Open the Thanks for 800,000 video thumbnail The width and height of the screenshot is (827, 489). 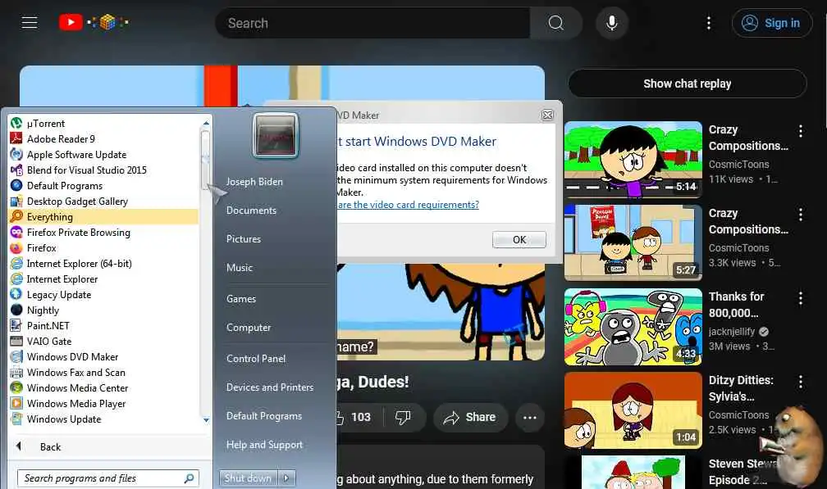633,326
